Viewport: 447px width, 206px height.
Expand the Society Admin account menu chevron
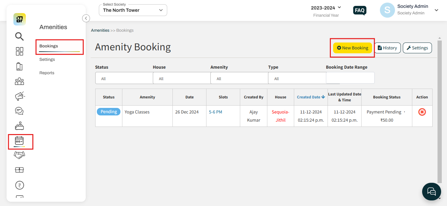tap(436, 10)
